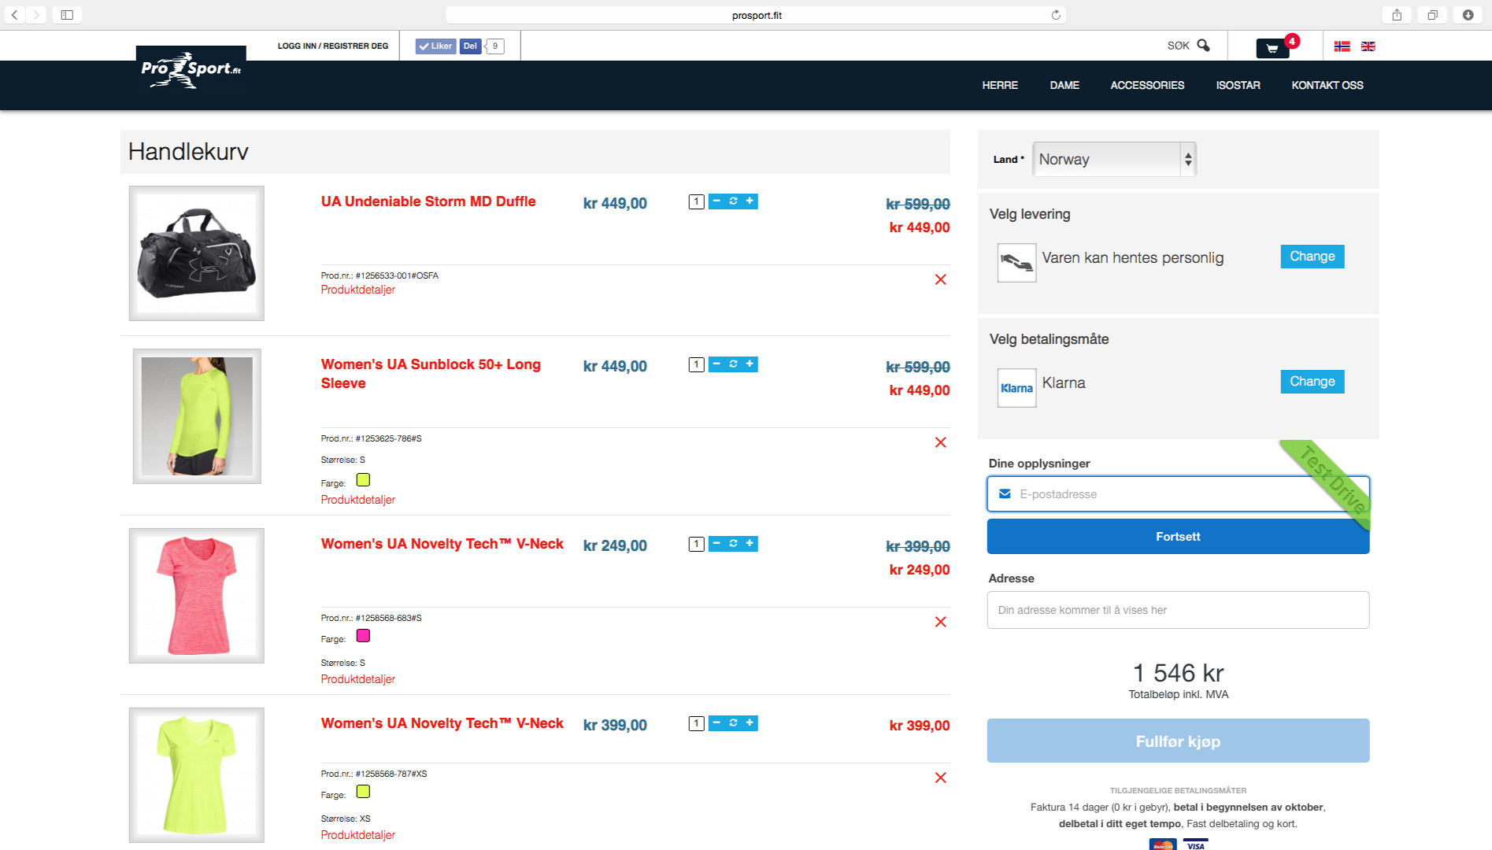The height and width of the screenshot is (850, 1492).
Task: Remove UA Undeniable Storm MD Duffle item
Action: [x=940, y=279]
